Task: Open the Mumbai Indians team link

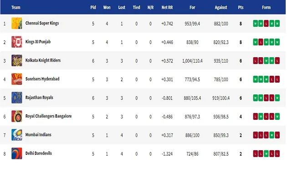Action: pos(38,135)
